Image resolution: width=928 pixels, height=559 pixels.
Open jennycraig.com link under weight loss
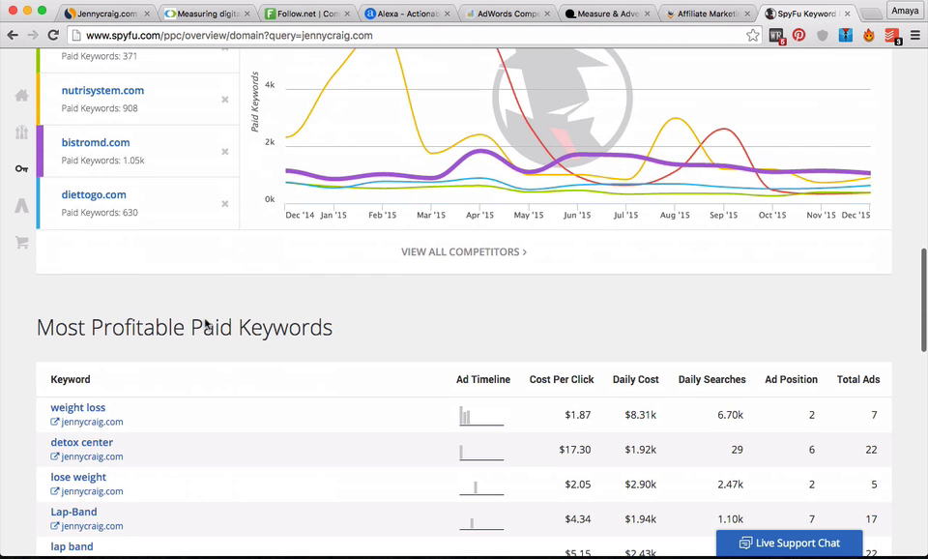tap(92, 422)
